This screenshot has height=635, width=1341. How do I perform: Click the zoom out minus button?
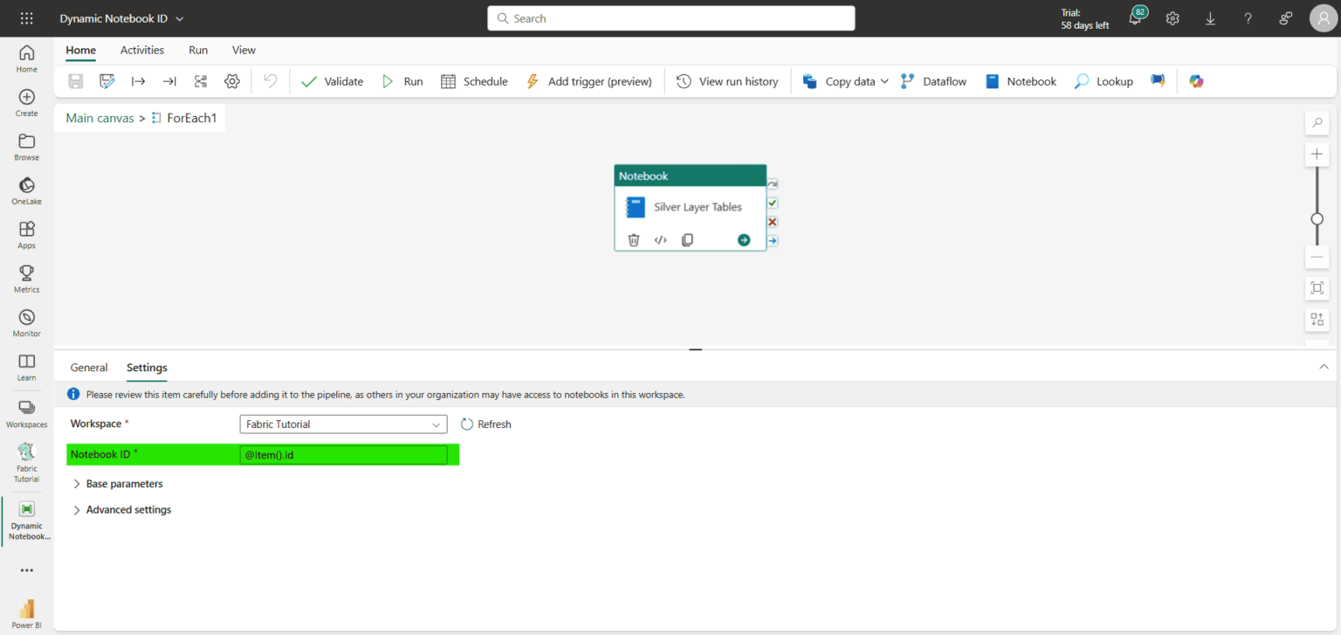(1317, 258)
